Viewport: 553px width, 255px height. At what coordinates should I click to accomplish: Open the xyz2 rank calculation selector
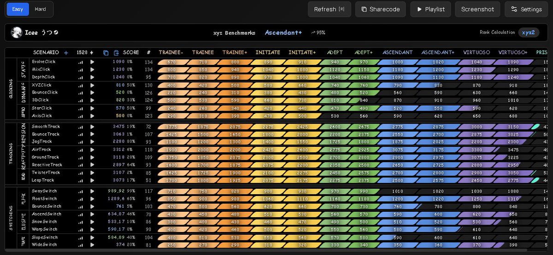529,32
